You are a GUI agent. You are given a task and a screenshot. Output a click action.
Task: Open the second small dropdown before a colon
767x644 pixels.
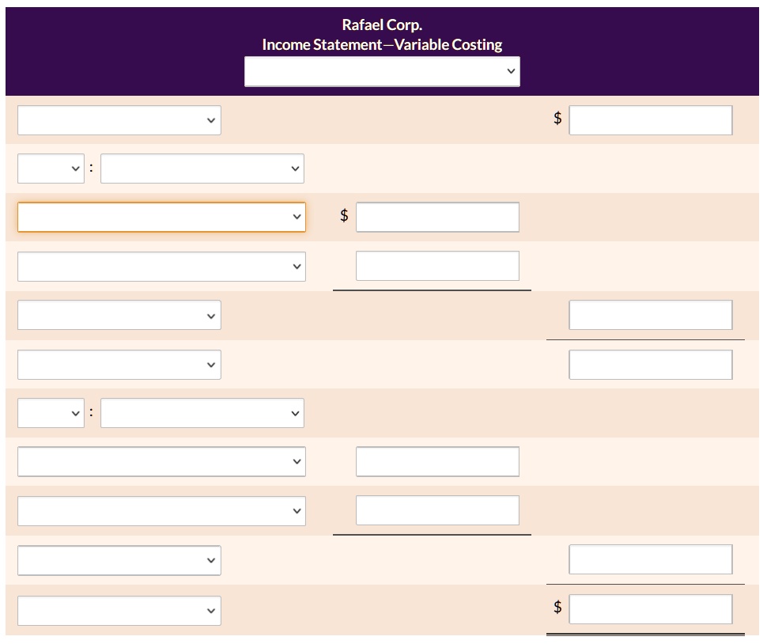tap(51, 413)
